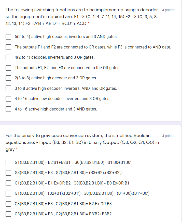Check the "4(2 to 4) decoder, inverters, and 3 OR gates" option
The width and height of the screenshot is (182, 222).
(8, 57)
